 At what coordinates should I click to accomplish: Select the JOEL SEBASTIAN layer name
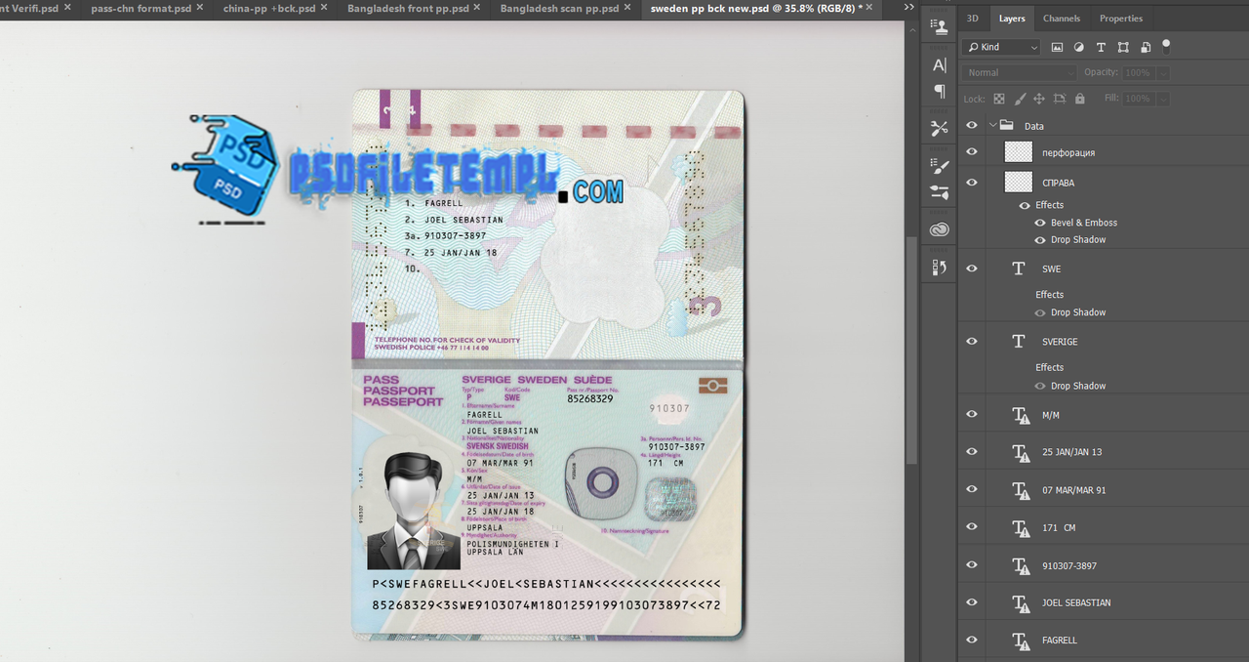(x=1076, y=603)
